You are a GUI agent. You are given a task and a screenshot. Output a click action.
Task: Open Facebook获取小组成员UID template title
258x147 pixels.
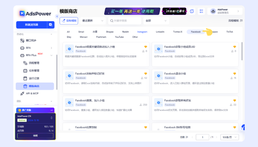(x=180, y=47)
